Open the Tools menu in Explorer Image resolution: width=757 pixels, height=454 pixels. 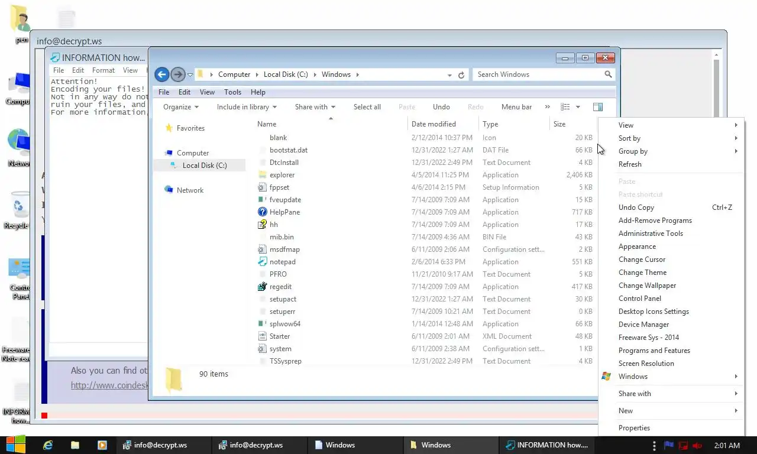tap(232, 92)
